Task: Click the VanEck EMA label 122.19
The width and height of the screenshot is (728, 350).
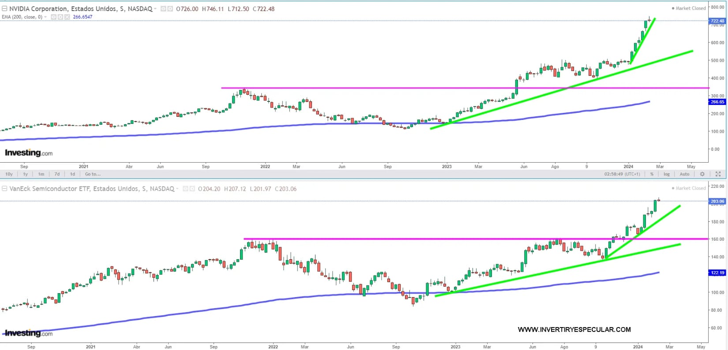Action: 717,272
